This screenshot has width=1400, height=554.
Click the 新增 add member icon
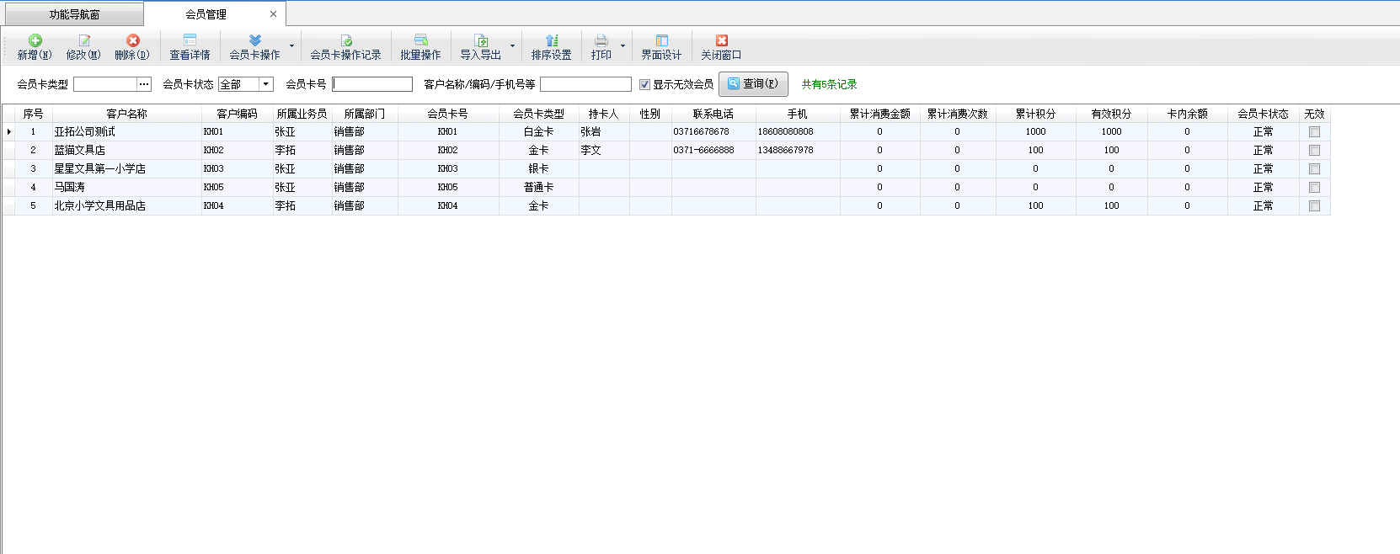(x=35, y=41)
